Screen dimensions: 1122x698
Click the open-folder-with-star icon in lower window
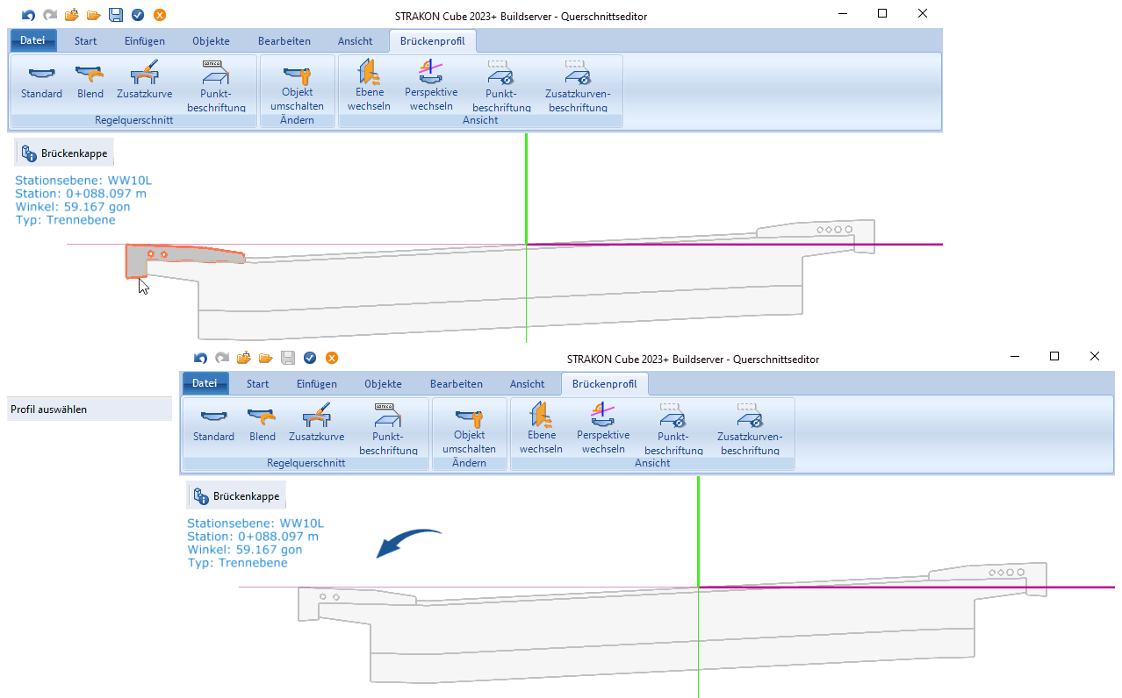pyautogui.click(x=244, y=358)
